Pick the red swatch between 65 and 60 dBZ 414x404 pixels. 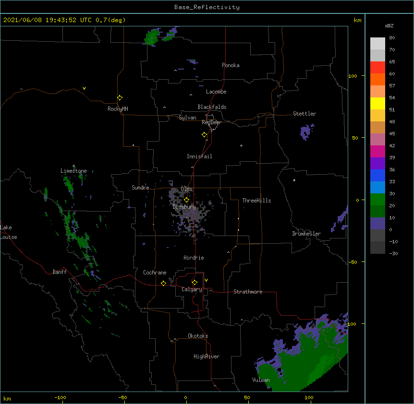377,68
